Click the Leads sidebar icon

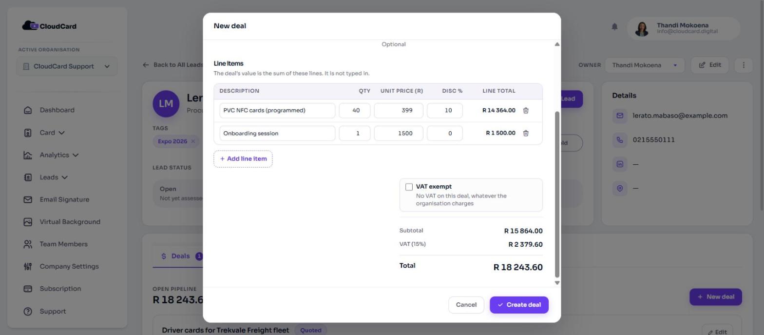coord(28,177)
